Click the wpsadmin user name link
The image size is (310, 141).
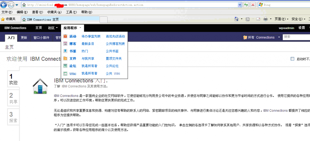point(286,28)
